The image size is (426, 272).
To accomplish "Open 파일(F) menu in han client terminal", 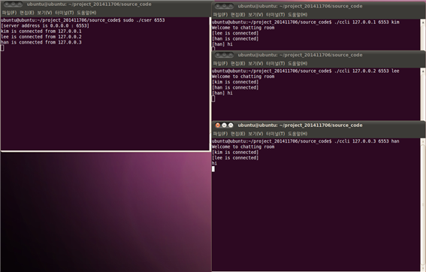I will 220,134.
